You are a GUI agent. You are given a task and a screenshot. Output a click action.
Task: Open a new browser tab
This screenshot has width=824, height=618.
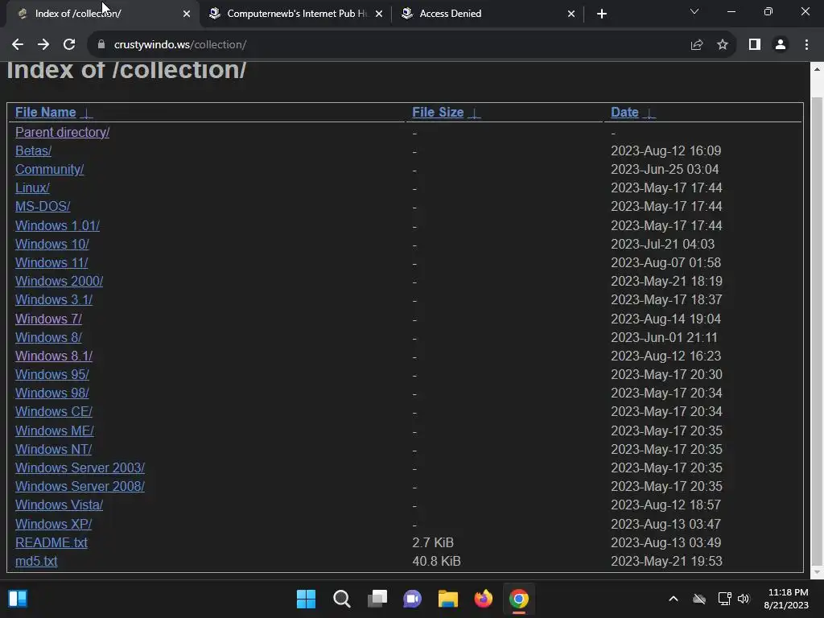[602, 14]
